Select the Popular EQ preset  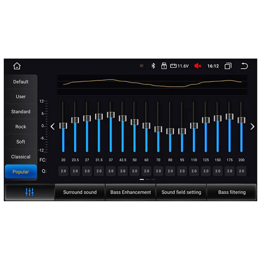coord(21,172)
